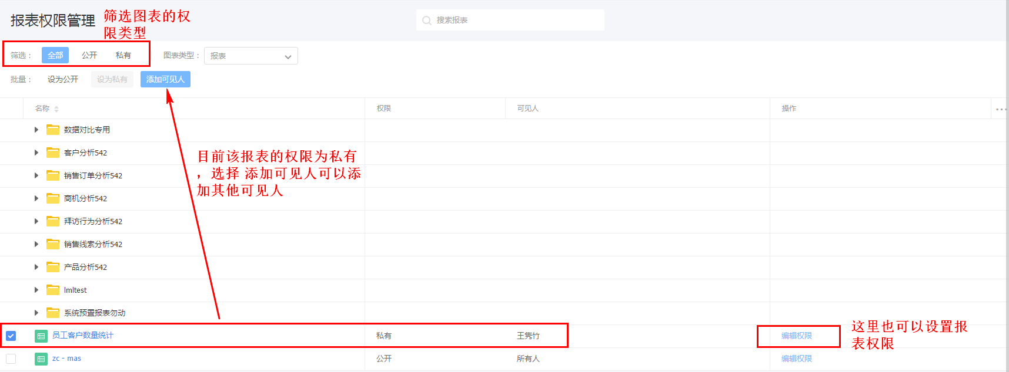The height and width of the screenshot is (372, 1009).
Task: Select the 私有 filter tab
Action: point(123,55)
